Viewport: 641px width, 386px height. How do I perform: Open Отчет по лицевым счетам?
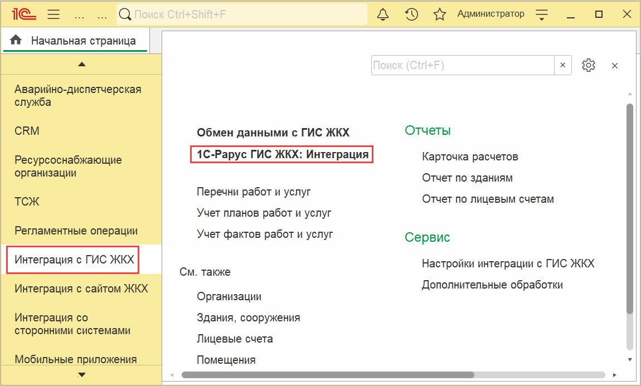(488, 199)
